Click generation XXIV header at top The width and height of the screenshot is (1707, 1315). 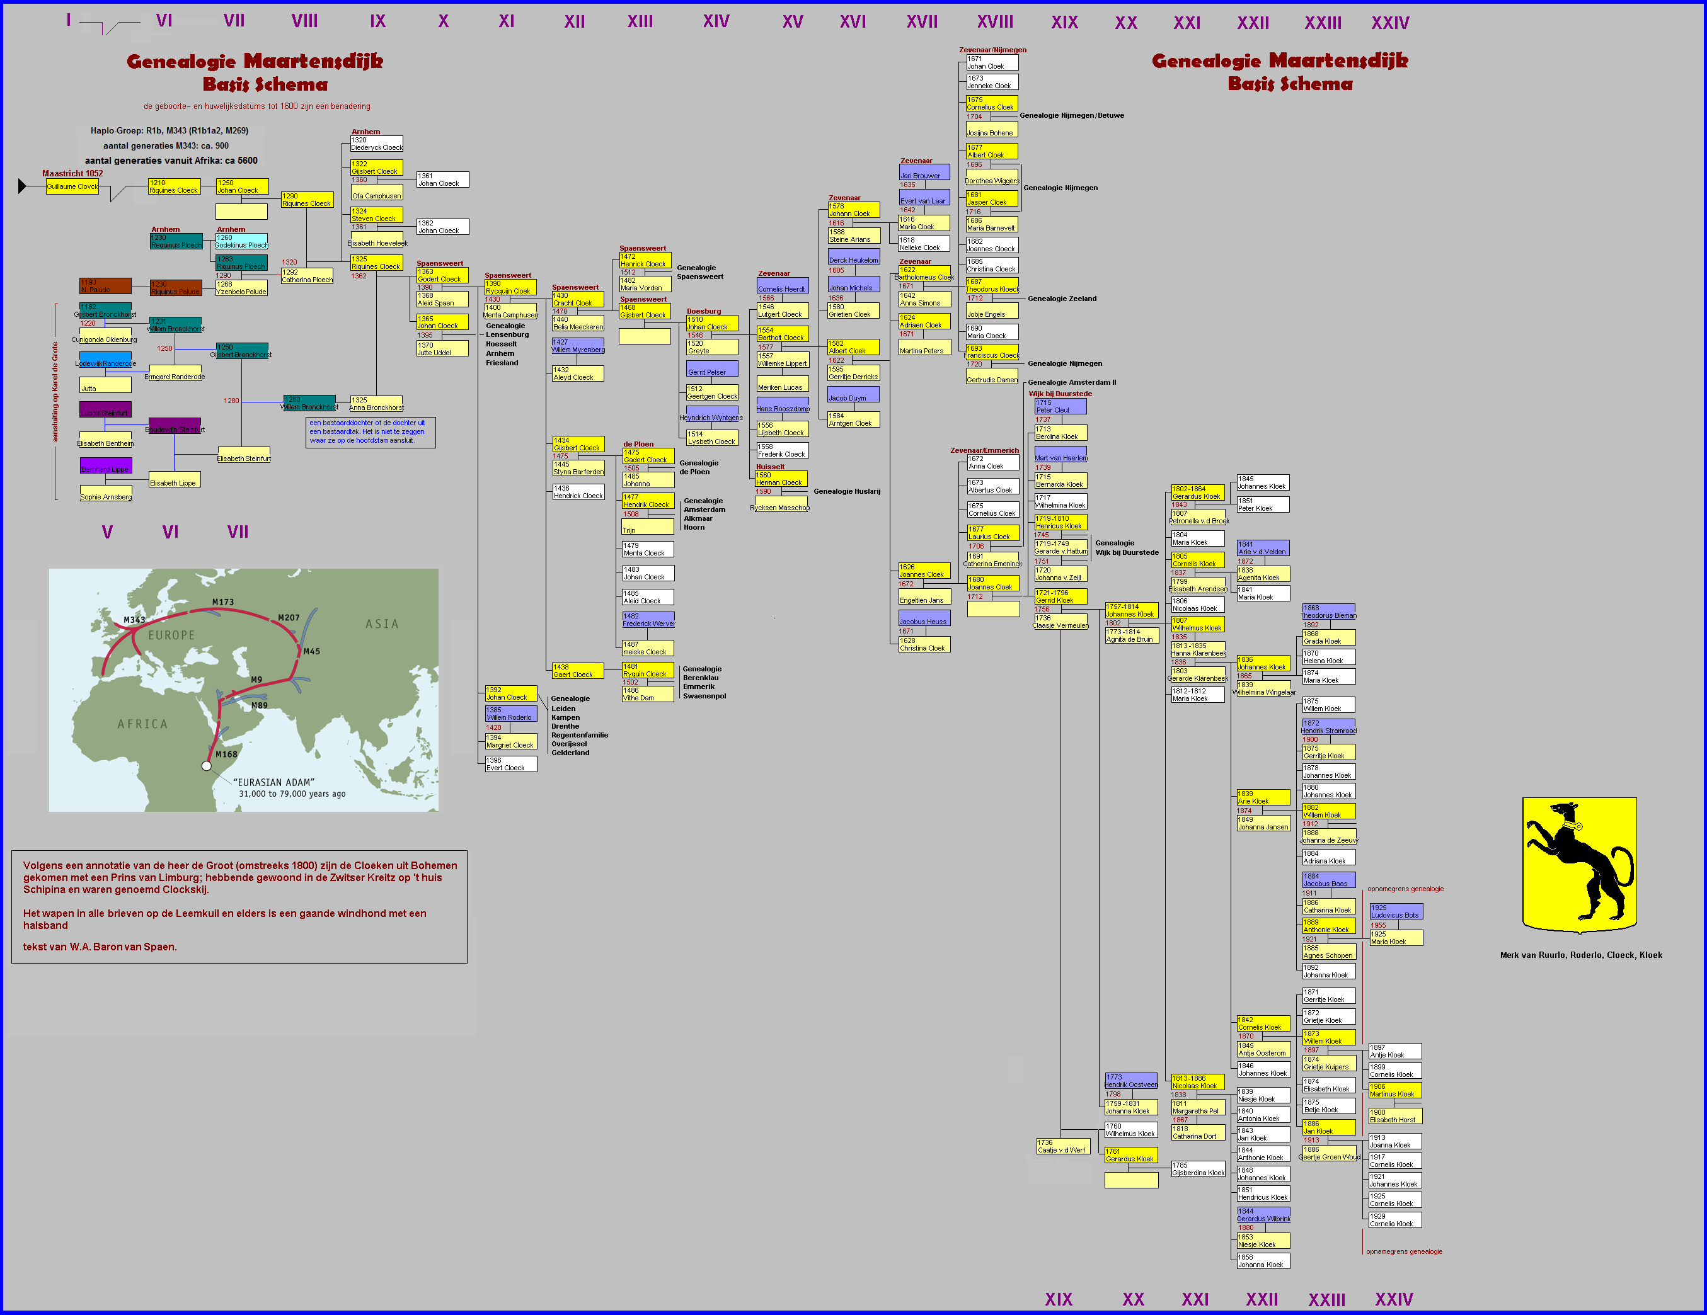coord(1389,23)
